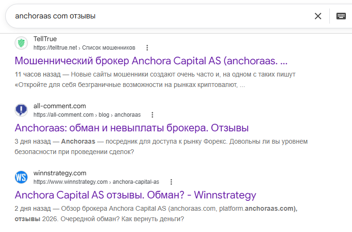Click snippet '2 дня назад' text
This screenshot has height=232, width=352.
tap(33, 209)
